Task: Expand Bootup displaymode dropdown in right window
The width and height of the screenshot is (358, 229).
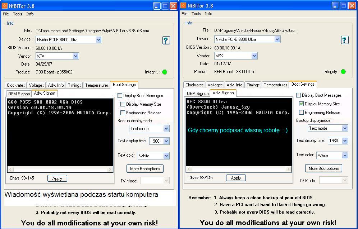Action: pyautogui.click(x=345, y=128)
